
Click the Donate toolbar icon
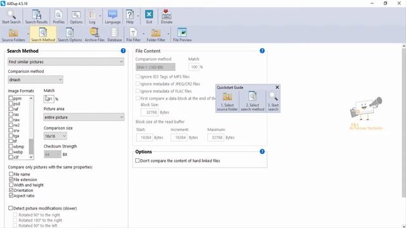pos(166,17)
